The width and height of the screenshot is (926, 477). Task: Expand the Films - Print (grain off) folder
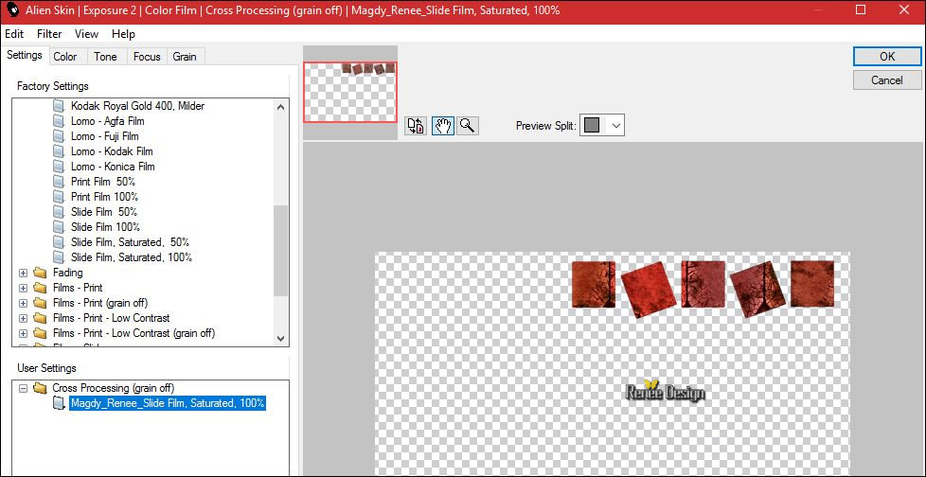(x=23, y=303)
